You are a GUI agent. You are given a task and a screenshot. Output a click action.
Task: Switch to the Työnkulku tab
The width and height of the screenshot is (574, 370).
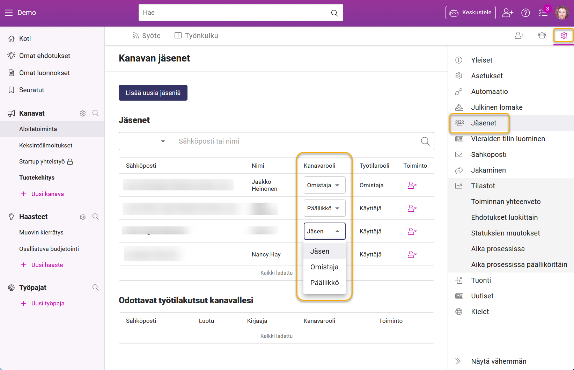point(196,36)
